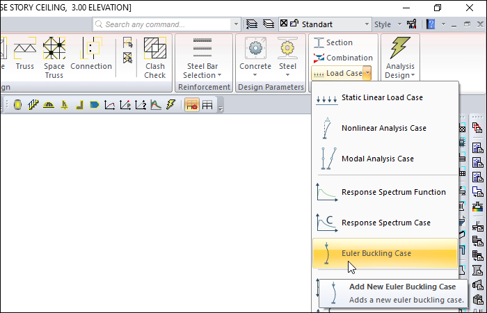
Task: Click the blue tag shape icon in toolbar
Action: [x=95, y=105]
